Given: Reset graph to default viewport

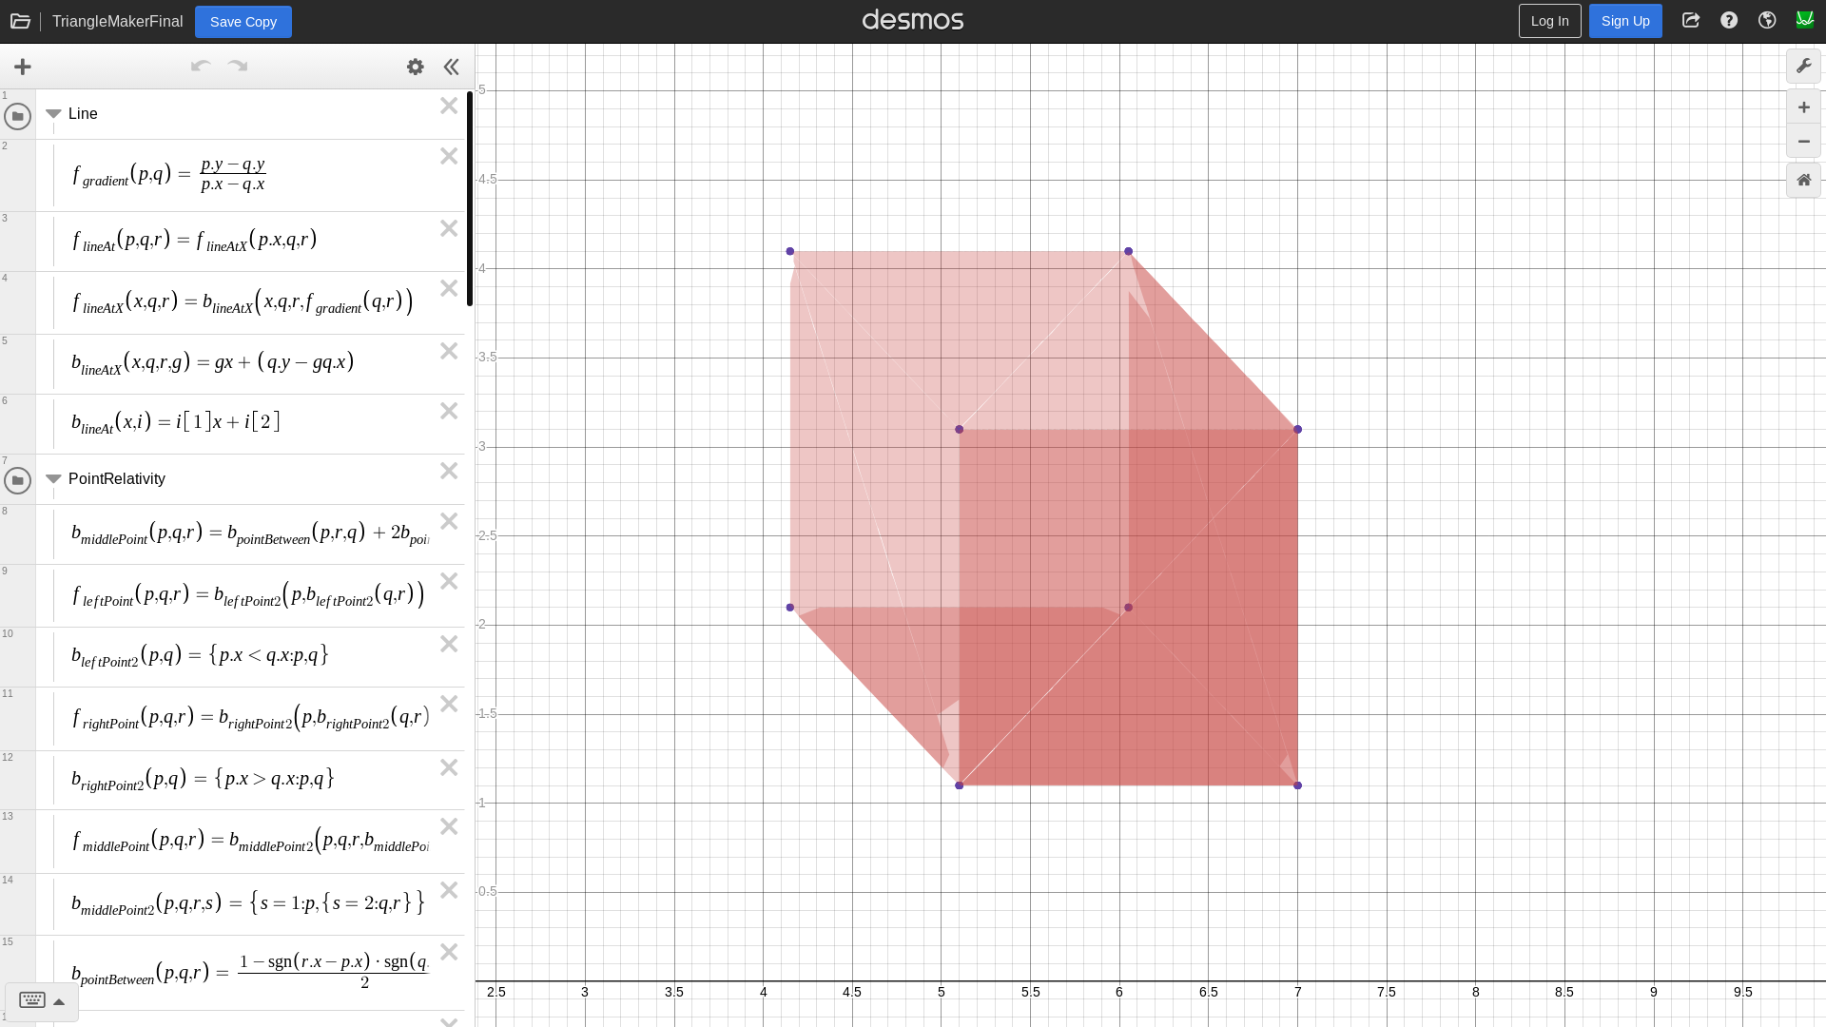Looking at the screenshot, I should tap(1803, 181).
